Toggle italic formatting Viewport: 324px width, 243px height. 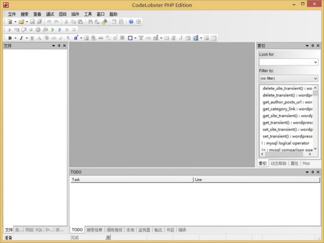click(x=21, y=38)
